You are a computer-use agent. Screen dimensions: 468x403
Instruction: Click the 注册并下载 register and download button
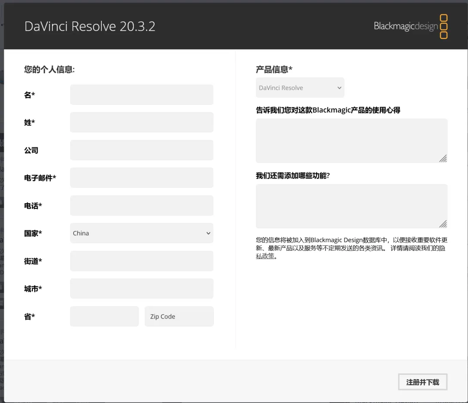pos(422,382)
